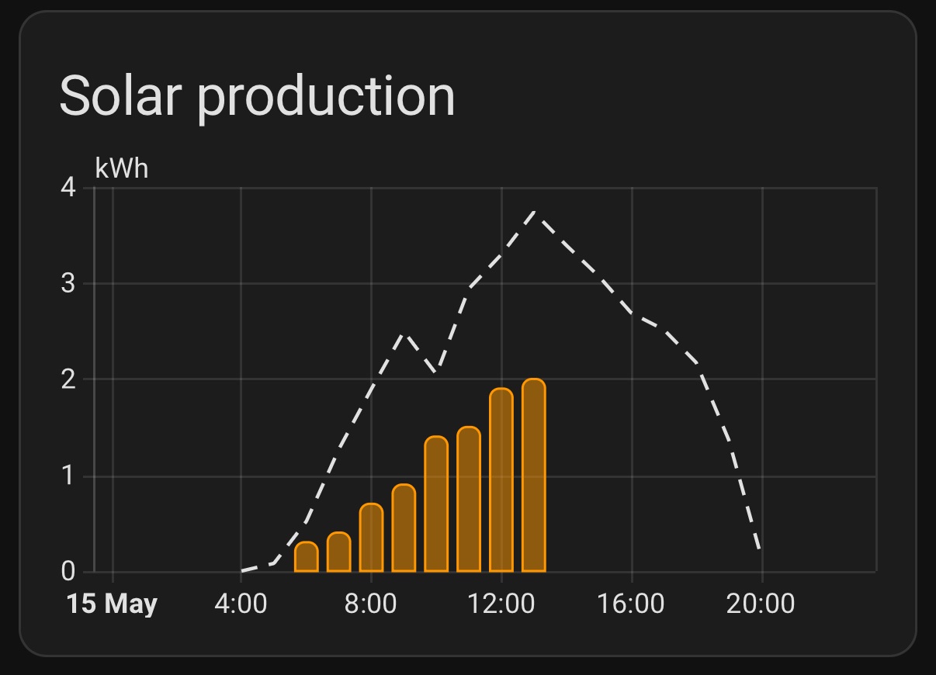936x675 pixels.
Task: Click the forecast line dip near 10:00
Action: [x=436, y=371]
